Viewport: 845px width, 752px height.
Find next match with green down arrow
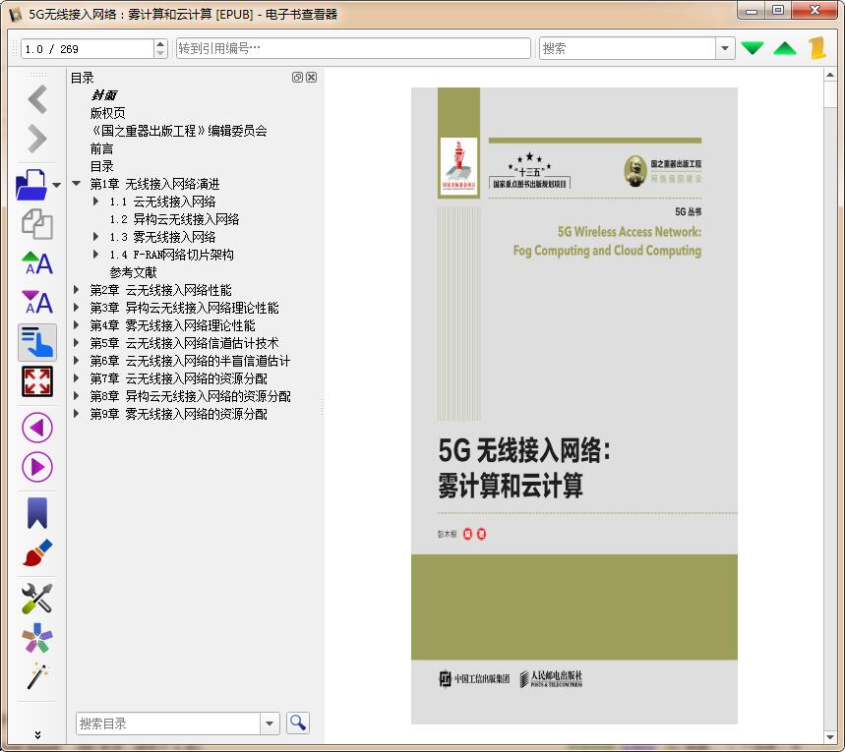pos(753,48)
